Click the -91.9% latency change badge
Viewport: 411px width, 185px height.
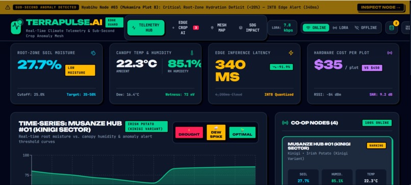click(281, 67)
